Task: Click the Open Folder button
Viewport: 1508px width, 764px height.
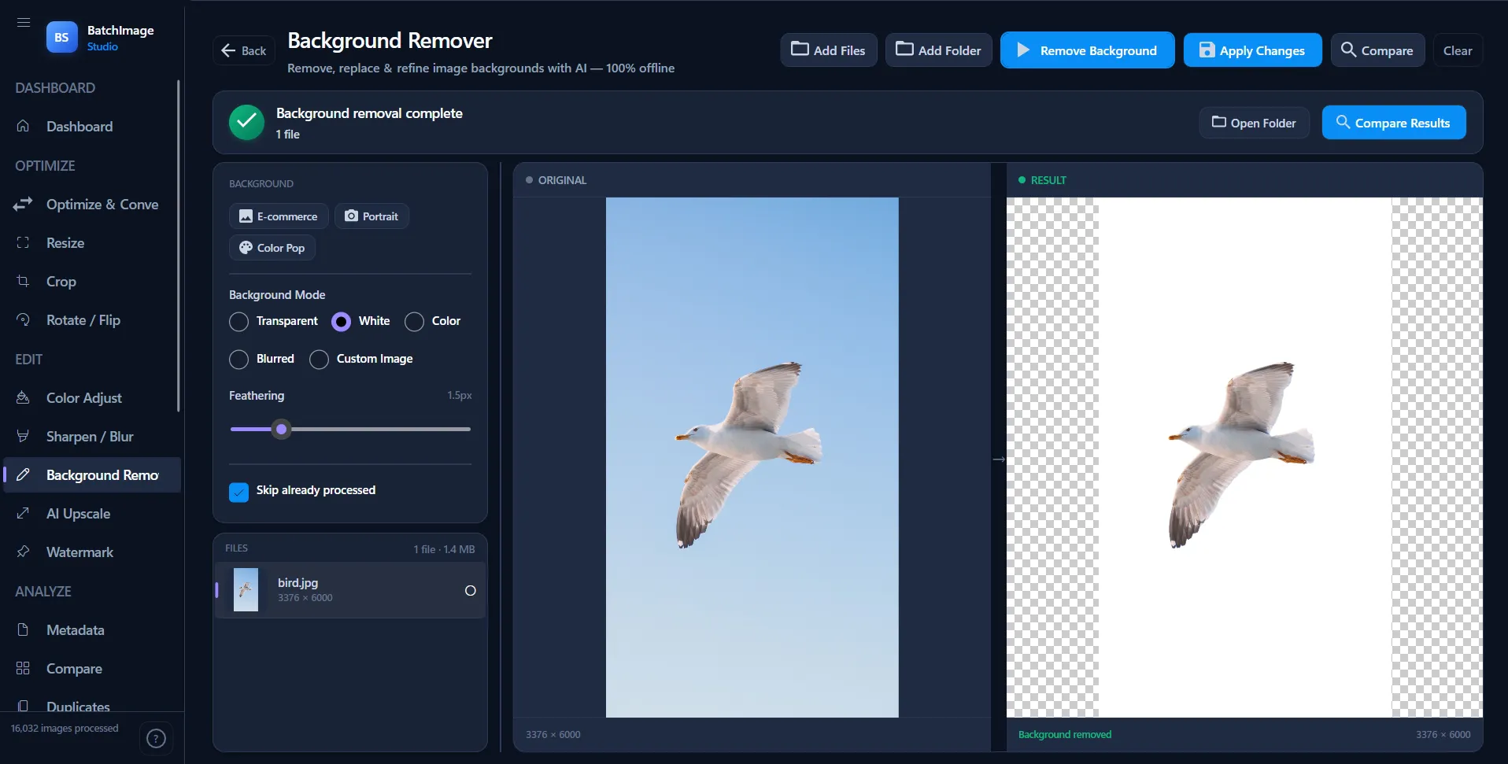Action: click(1254, 123)
